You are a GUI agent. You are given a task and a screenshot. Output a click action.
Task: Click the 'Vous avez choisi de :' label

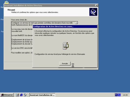19,20
